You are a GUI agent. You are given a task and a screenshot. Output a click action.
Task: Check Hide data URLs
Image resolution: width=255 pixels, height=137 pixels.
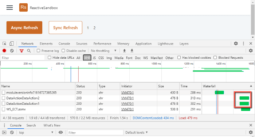(50, 58)
